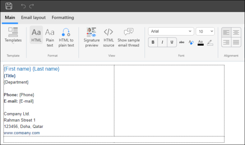
Task: Open the Formatting tab
Action: pyautogui.click(x=63, y=18)
